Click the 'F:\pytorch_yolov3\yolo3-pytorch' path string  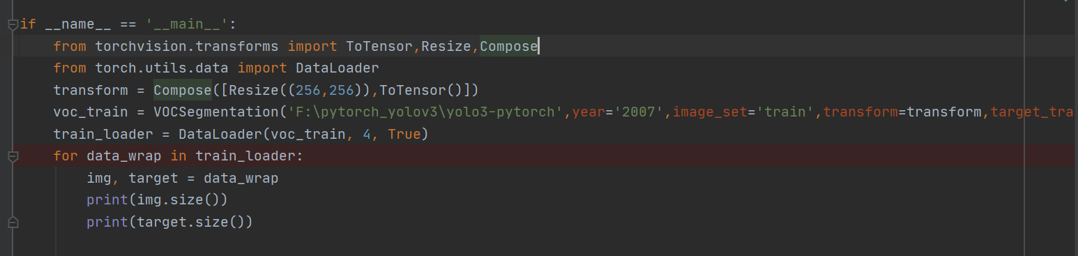point(425,112)
